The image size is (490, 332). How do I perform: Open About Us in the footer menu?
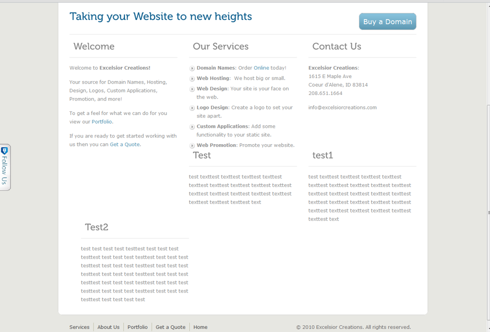(108, 327)
